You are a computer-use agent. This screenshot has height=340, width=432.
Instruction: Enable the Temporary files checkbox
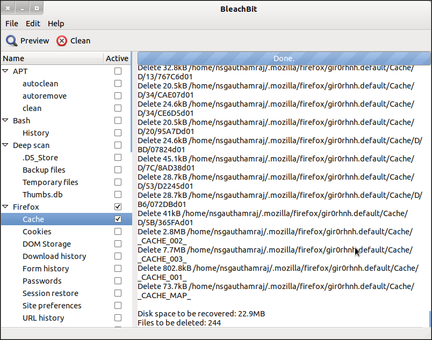(118, 182)
